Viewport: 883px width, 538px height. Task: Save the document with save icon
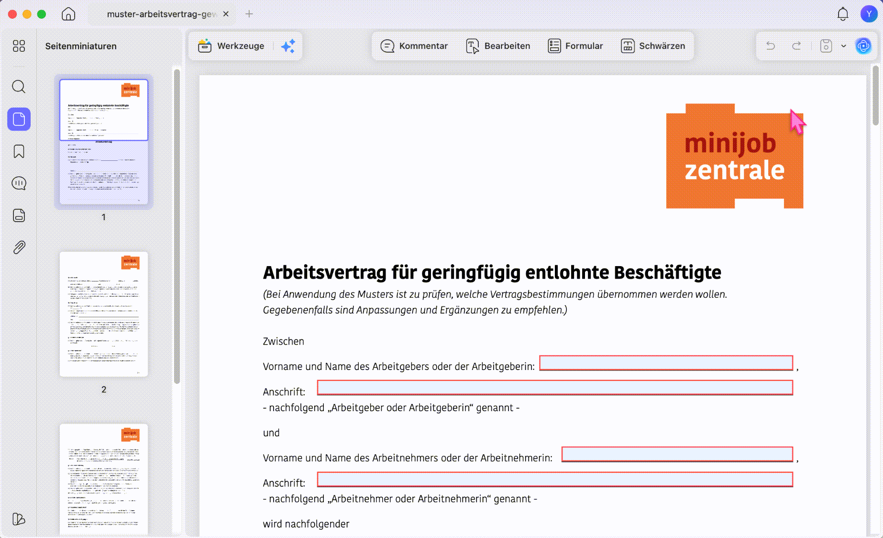pyautogui.click(x=826, y=46)
